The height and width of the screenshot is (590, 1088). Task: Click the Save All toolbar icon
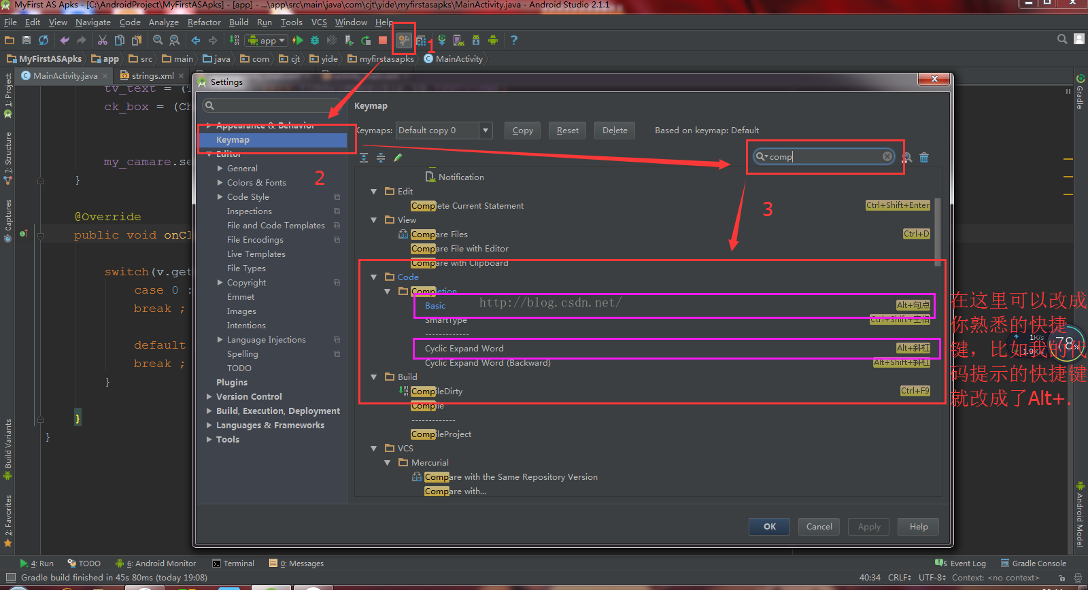click(x=27, y=40)
